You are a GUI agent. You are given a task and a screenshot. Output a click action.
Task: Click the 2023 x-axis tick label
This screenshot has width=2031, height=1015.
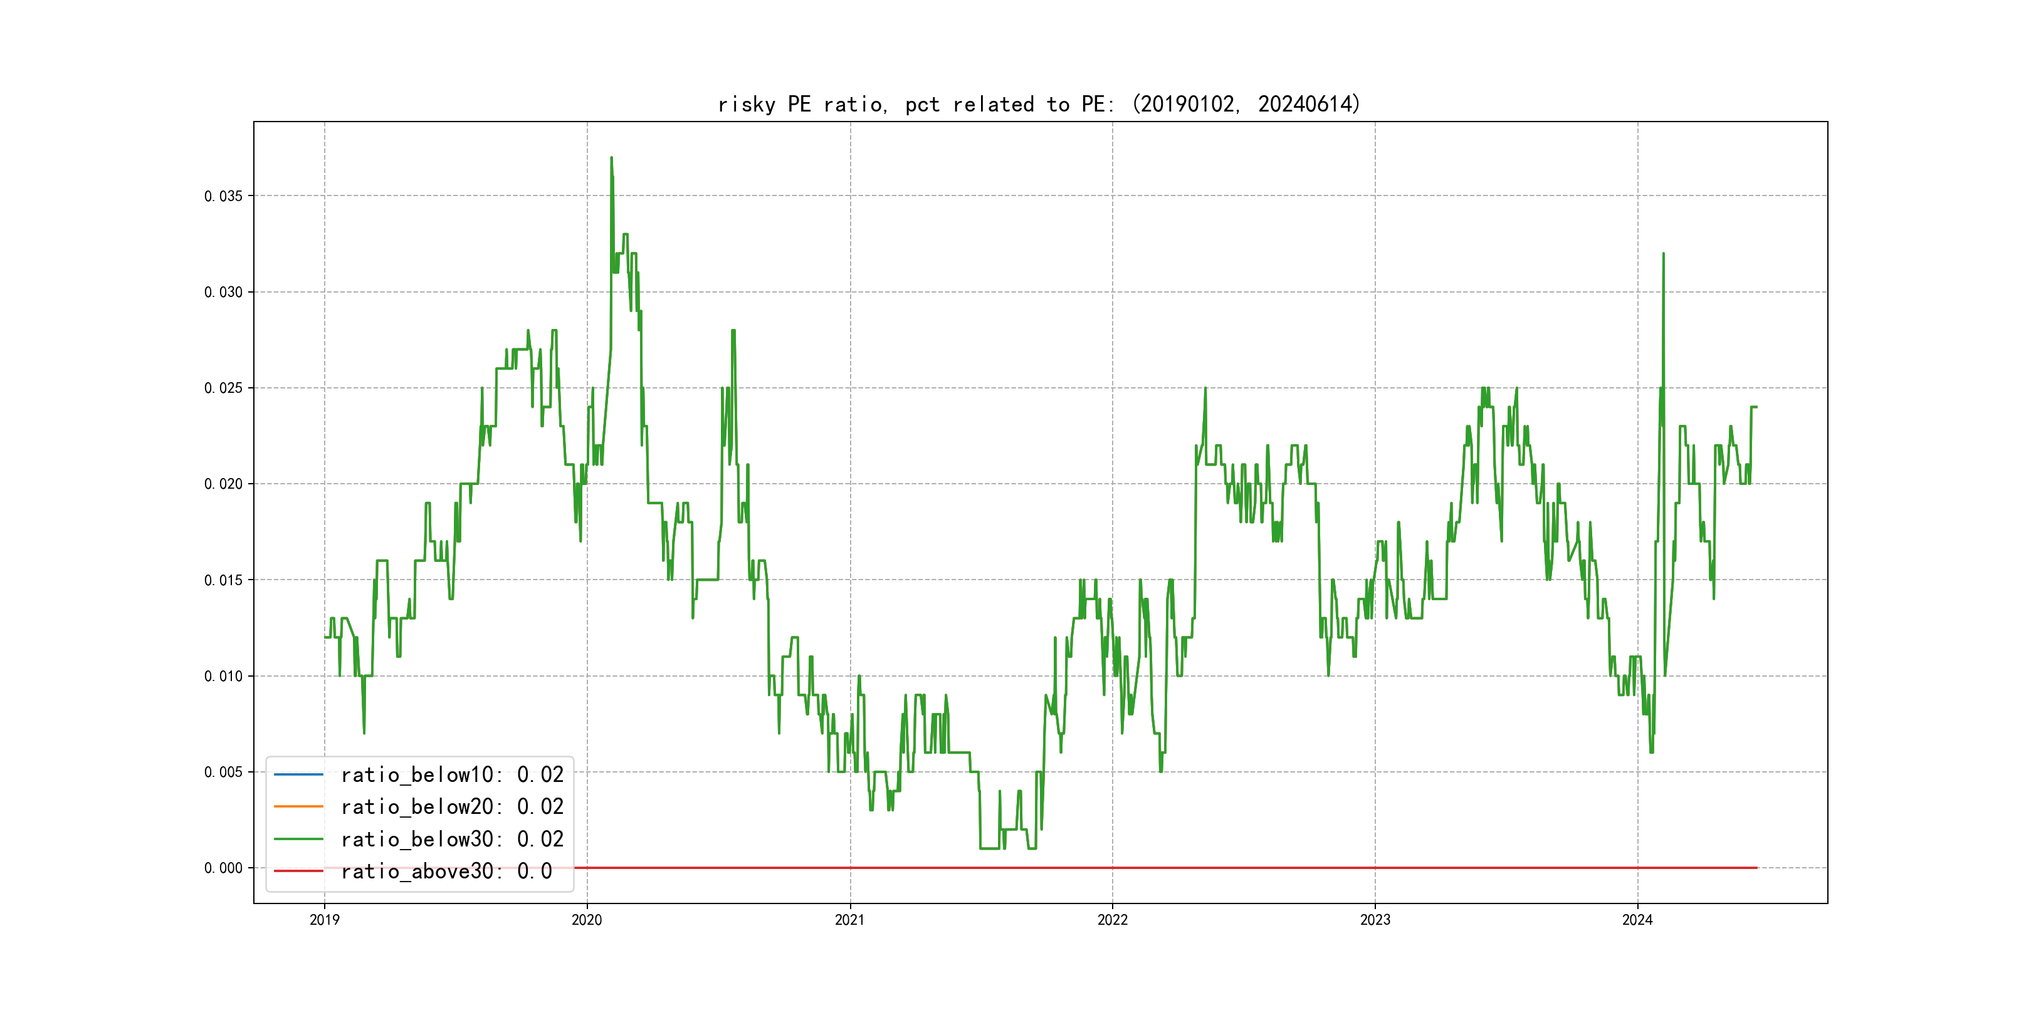[1375, 920]
